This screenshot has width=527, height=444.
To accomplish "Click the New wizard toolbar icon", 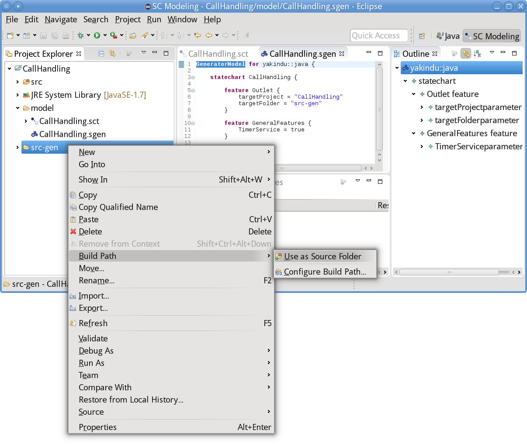I will [10, 35].
